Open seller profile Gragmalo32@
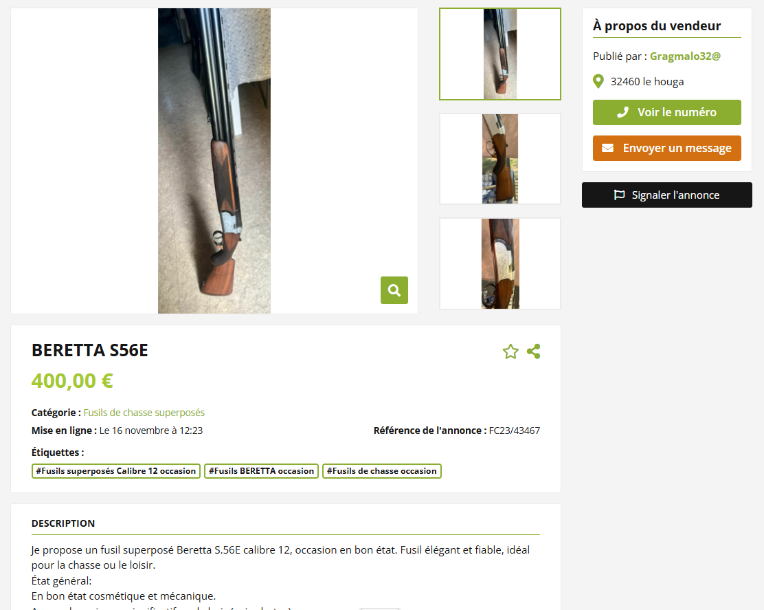The height and width of the screenshot is (610, 764). pos(684,56)
